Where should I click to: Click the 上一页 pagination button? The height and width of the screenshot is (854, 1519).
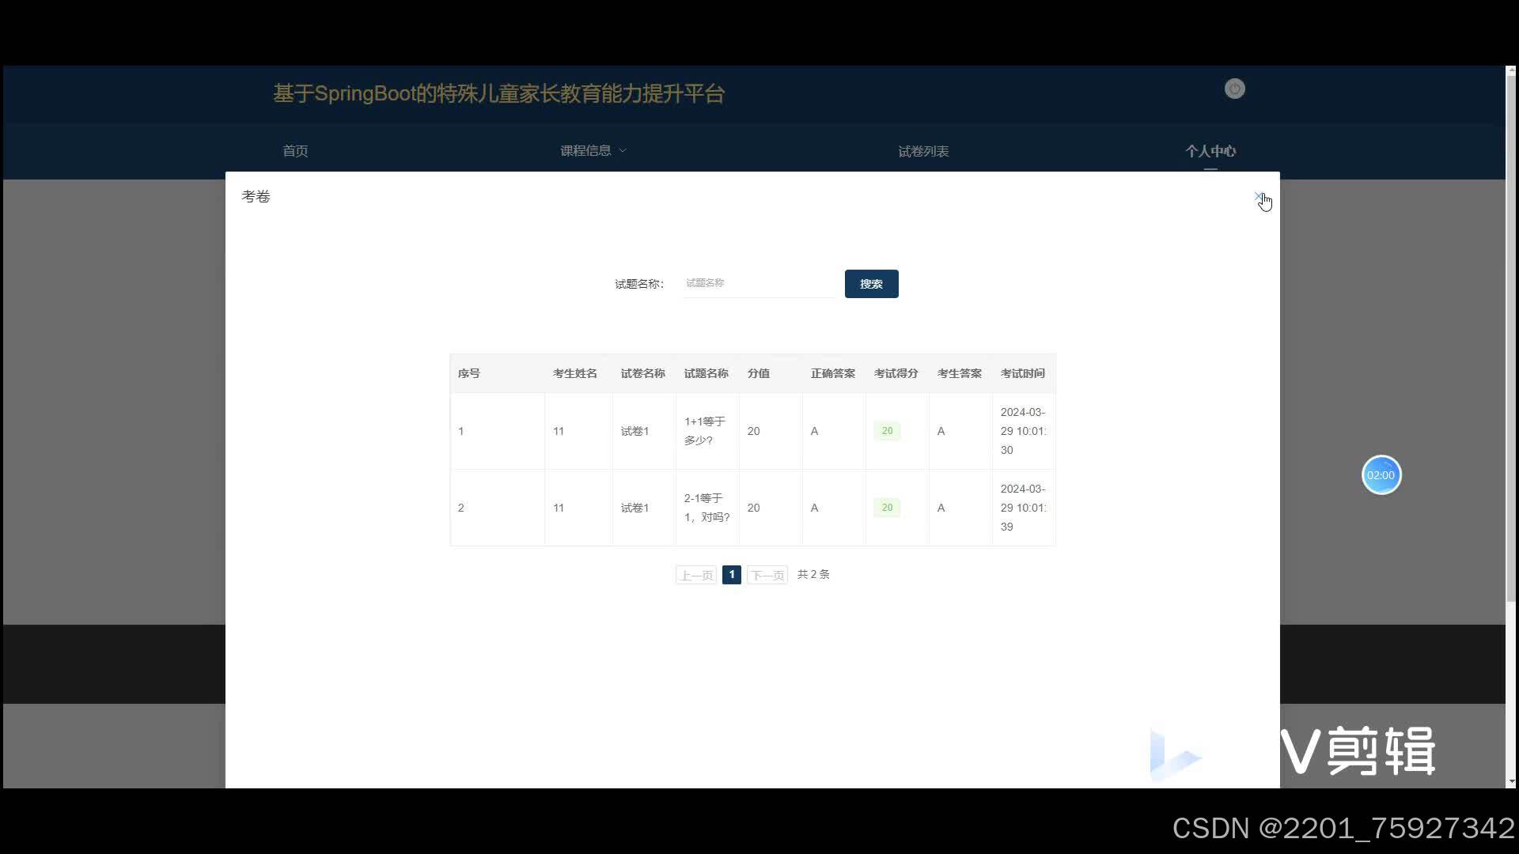[695, 575]
